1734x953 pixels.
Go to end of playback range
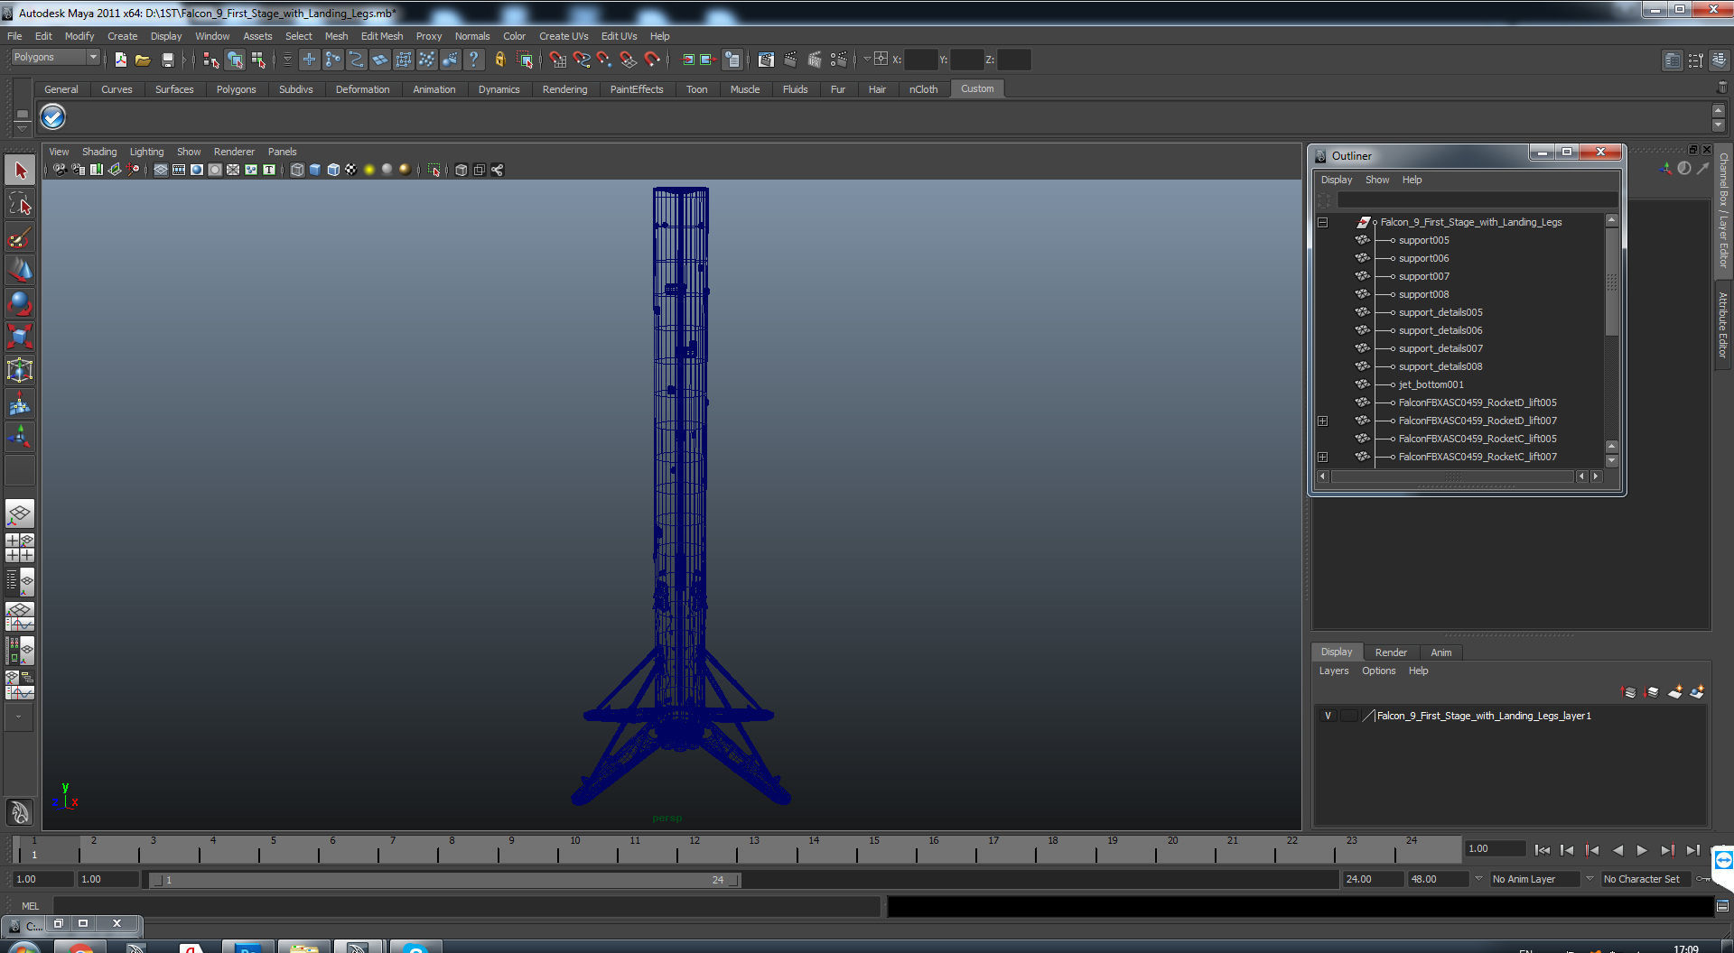click(1693, 850)
